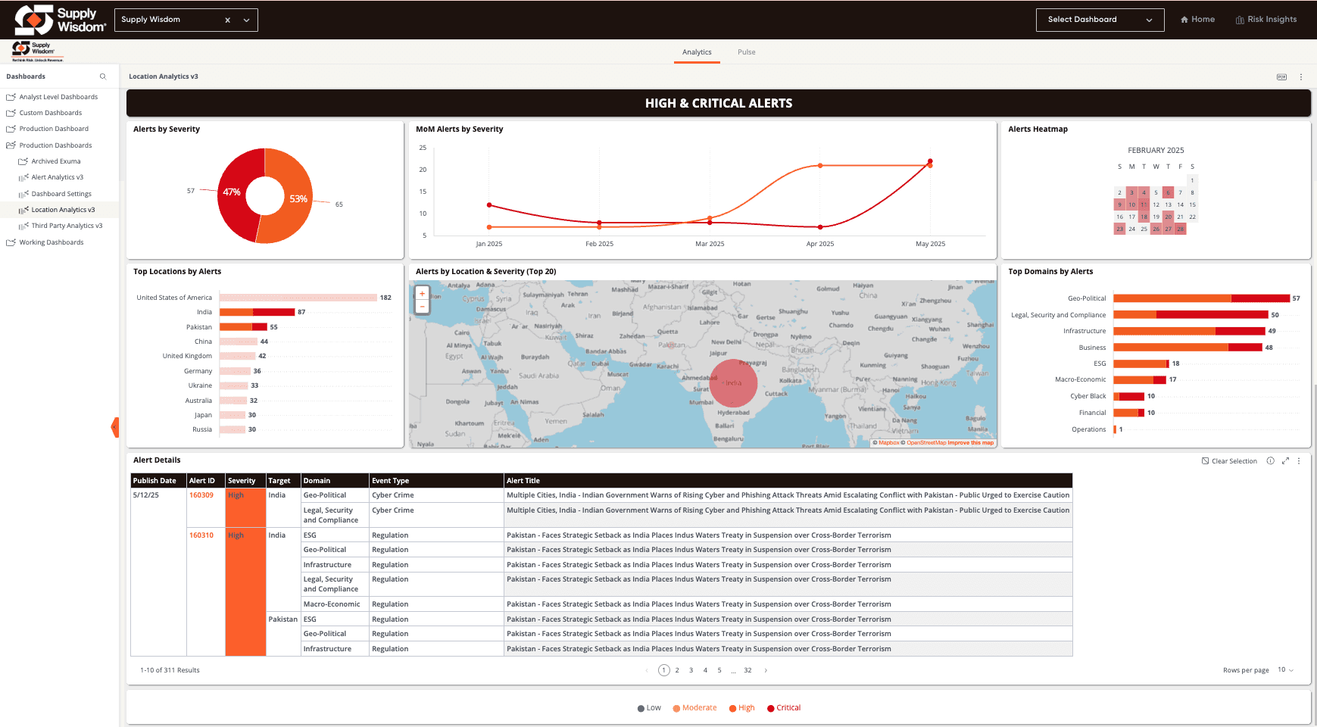The width and height of the screenshot is (1317, 727).
Task: Click the search icon in Dashboards panel
Action: tap(103, 76)
